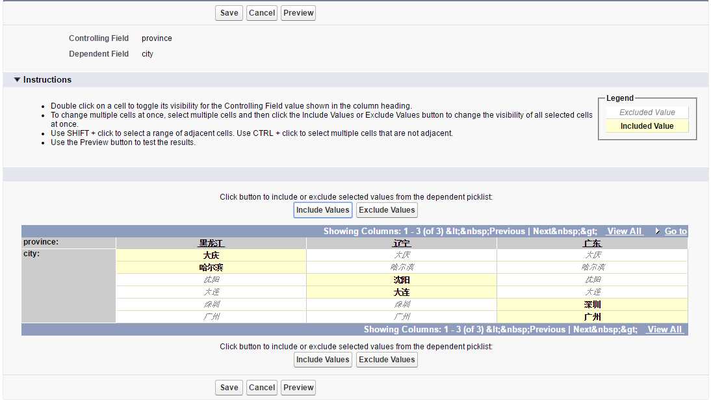Click the province controlling field value
Image resolution: width=711 pixels, height=400 pixels.
point(157,38)
